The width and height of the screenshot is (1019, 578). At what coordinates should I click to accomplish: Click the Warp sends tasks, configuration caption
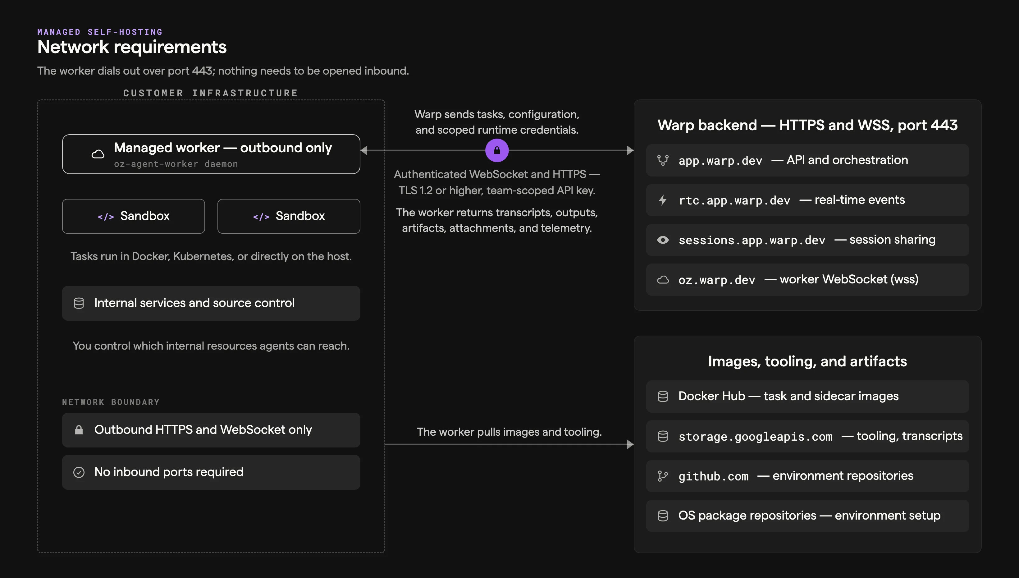pos(497,122)
